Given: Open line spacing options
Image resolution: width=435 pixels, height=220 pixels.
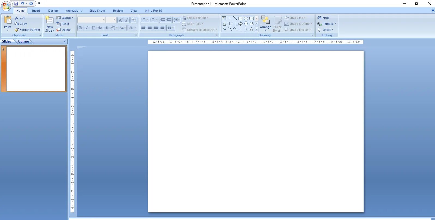Looking at the screenshot, I should 177,20.
